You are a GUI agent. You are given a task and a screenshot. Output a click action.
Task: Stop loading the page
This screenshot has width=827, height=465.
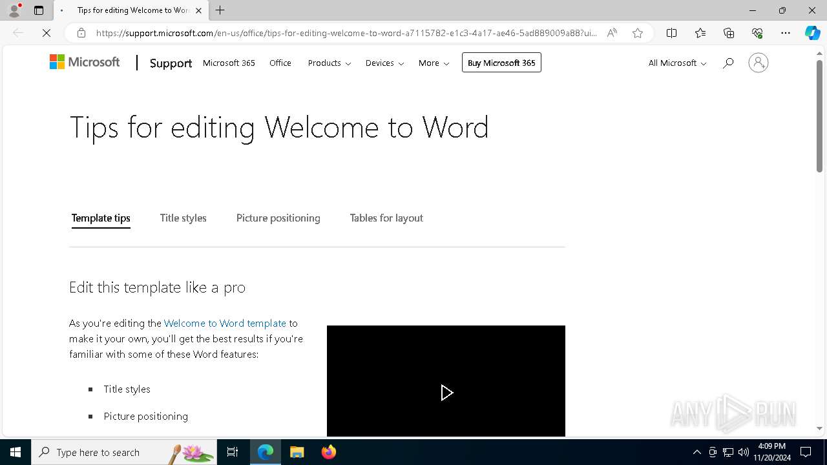coord(47,33)
